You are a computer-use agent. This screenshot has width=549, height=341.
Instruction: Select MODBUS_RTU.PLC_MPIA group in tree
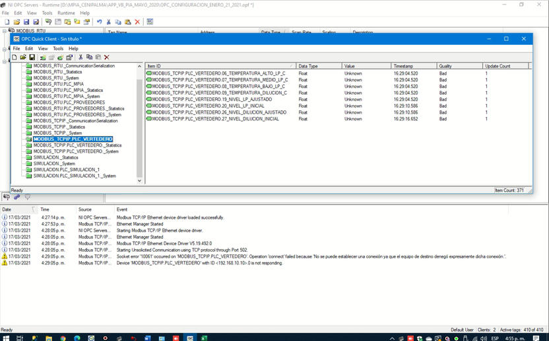[x=59, y=84]
